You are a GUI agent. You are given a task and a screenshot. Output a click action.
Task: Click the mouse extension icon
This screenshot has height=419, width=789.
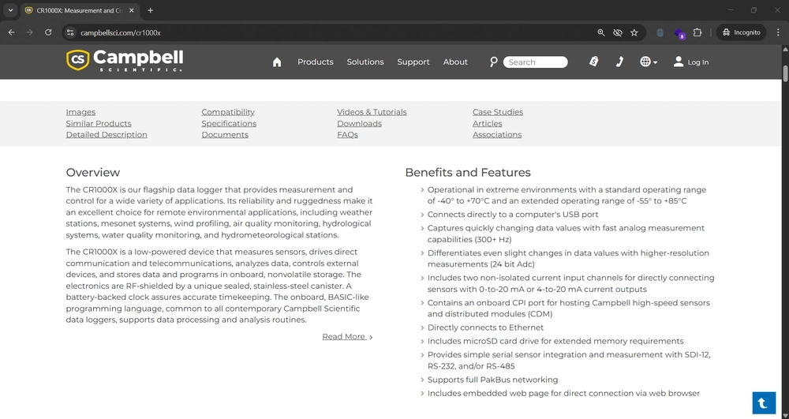[x=660, y=32]
